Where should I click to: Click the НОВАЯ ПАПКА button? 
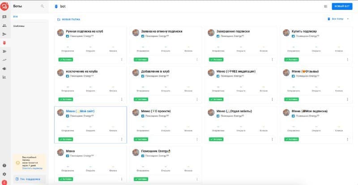[69, 19]
